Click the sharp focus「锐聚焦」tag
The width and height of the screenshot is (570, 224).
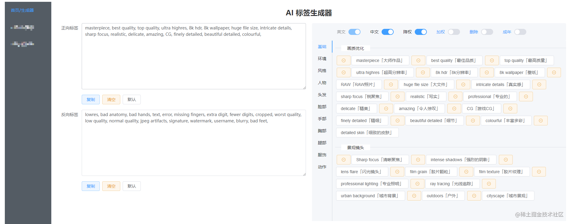(x=362, y=97)
